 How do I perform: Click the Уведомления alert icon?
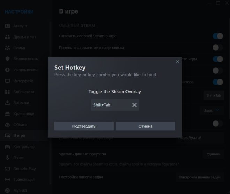click(7, 70)
